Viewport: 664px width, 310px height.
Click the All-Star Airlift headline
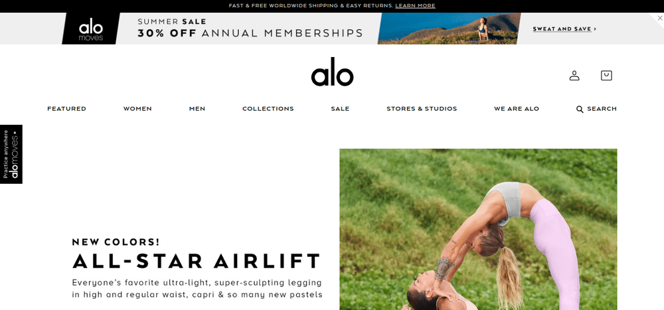pos(197,261)
